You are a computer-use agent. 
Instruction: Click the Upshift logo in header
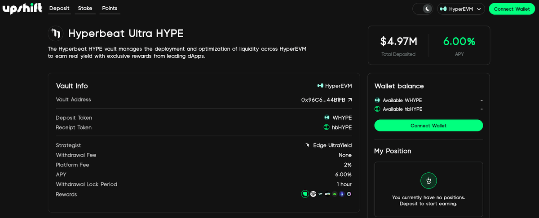click(x=22, y=9)
